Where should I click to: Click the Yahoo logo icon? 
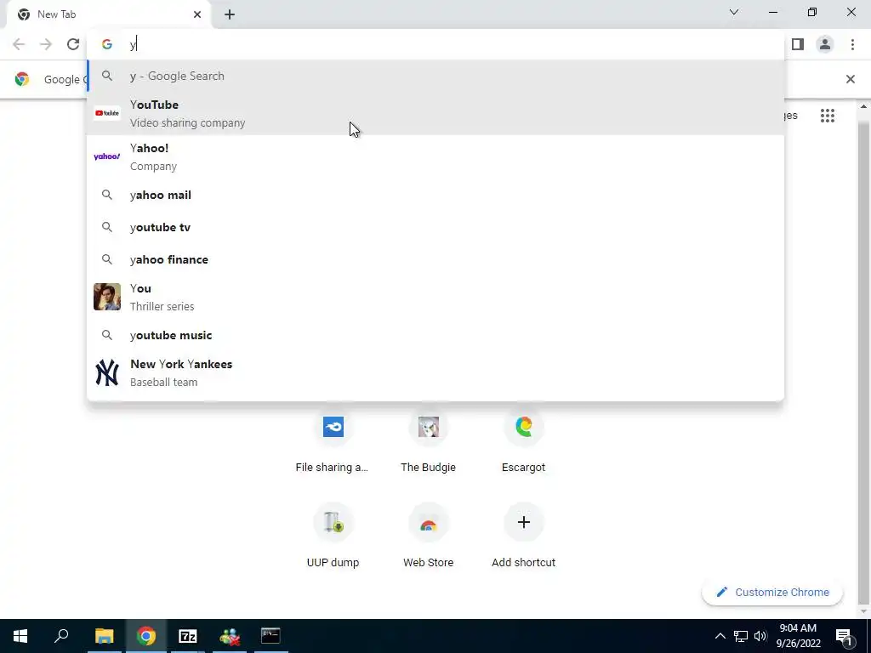pyautogui.click(x=106, y=156)
